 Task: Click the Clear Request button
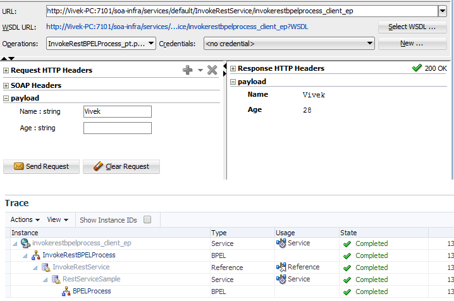point(121,166)
